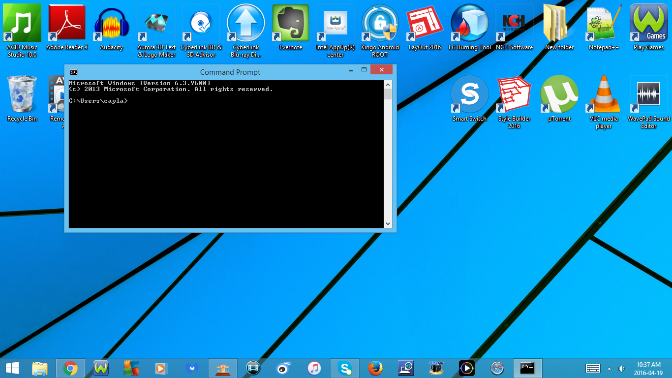Screen dimensions: 672x378
Task: Open the Windows Start button
Action: point(12,368)
